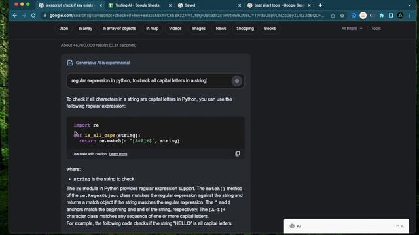Filter by In array of objects chip
419x235 pixels.
119,29
